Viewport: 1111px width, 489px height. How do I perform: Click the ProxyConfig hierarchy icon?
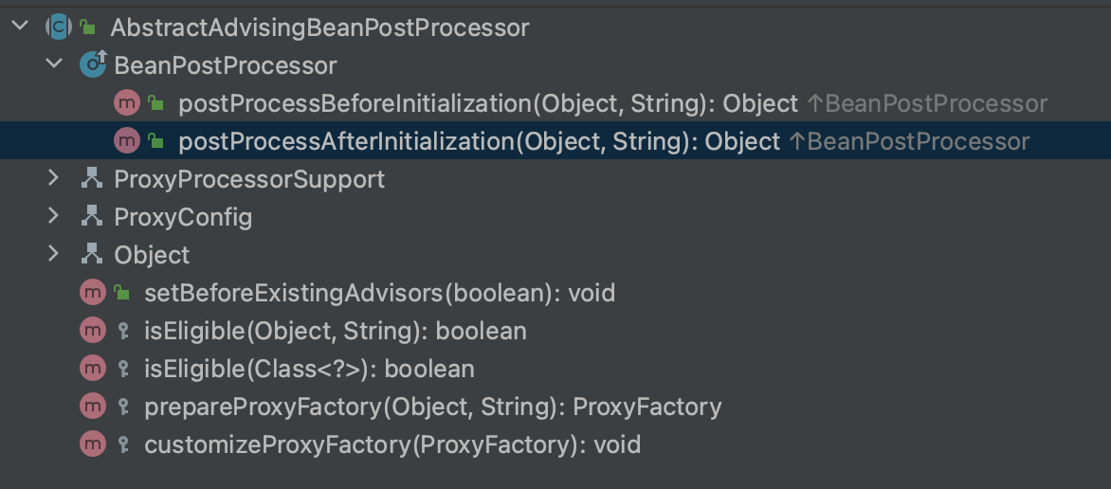(x=92, y=217)
